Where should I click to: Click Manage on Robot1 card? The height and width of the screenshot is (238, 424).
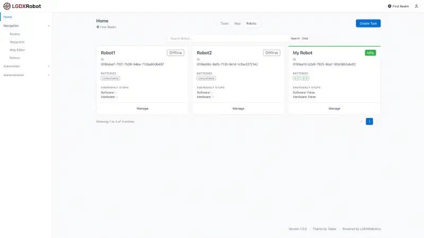coord(142,108)
